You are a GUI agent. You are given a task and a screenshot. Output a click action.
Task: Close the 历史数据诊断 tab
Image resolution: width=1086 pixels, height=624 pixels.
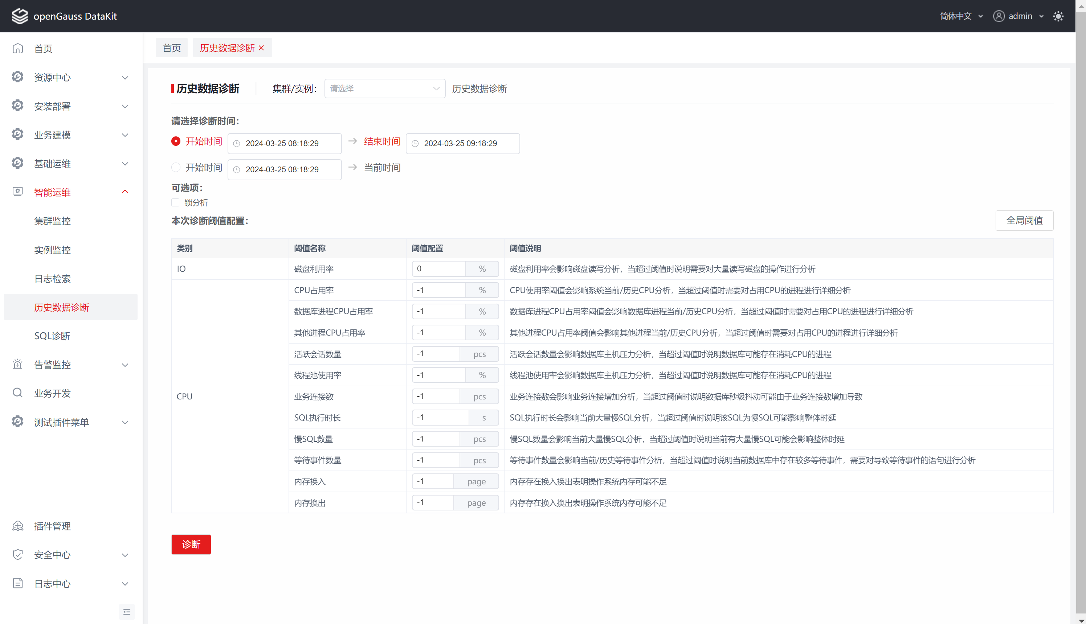(x=262, y=48)
